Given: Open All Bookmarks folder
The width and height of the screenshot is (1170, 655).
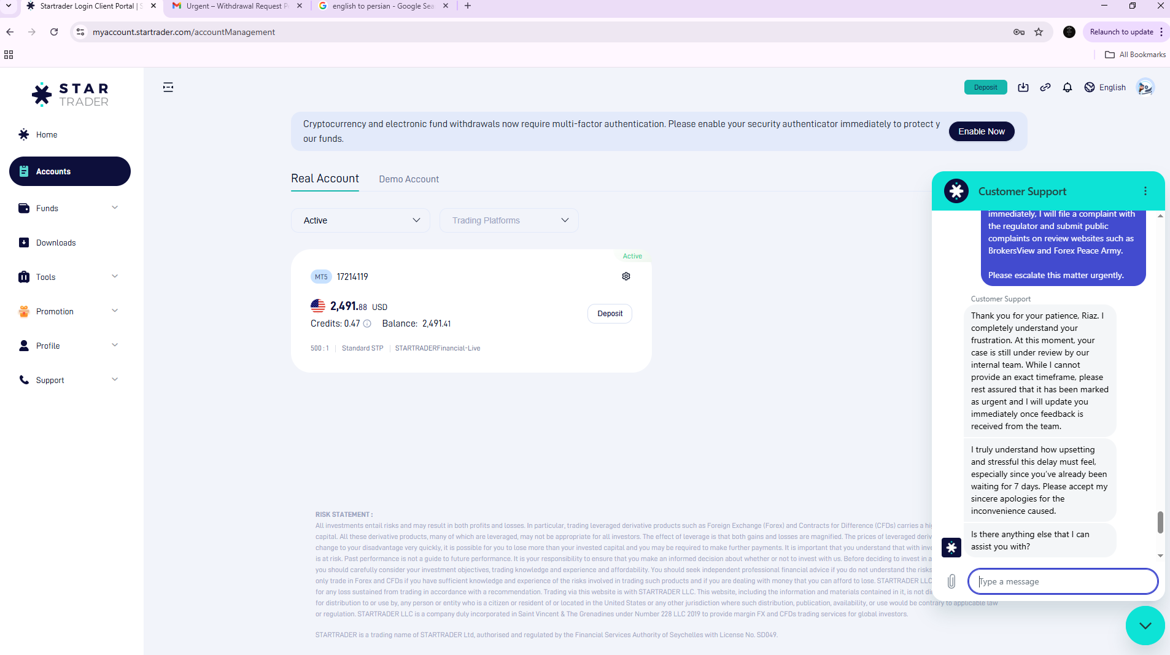Looking at the screenshot, I should coord(1136,55).
